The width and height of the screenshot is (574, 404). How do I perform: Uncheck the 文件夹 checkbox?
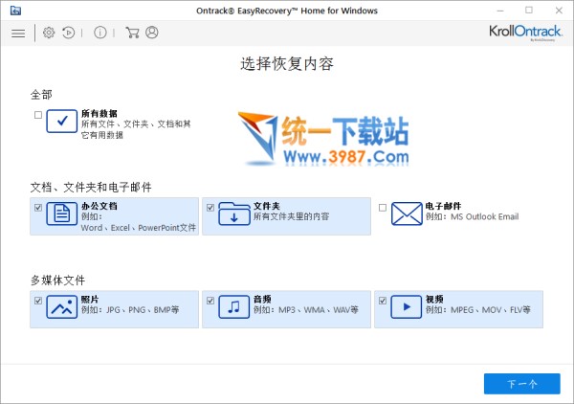(x=210, y=208)
